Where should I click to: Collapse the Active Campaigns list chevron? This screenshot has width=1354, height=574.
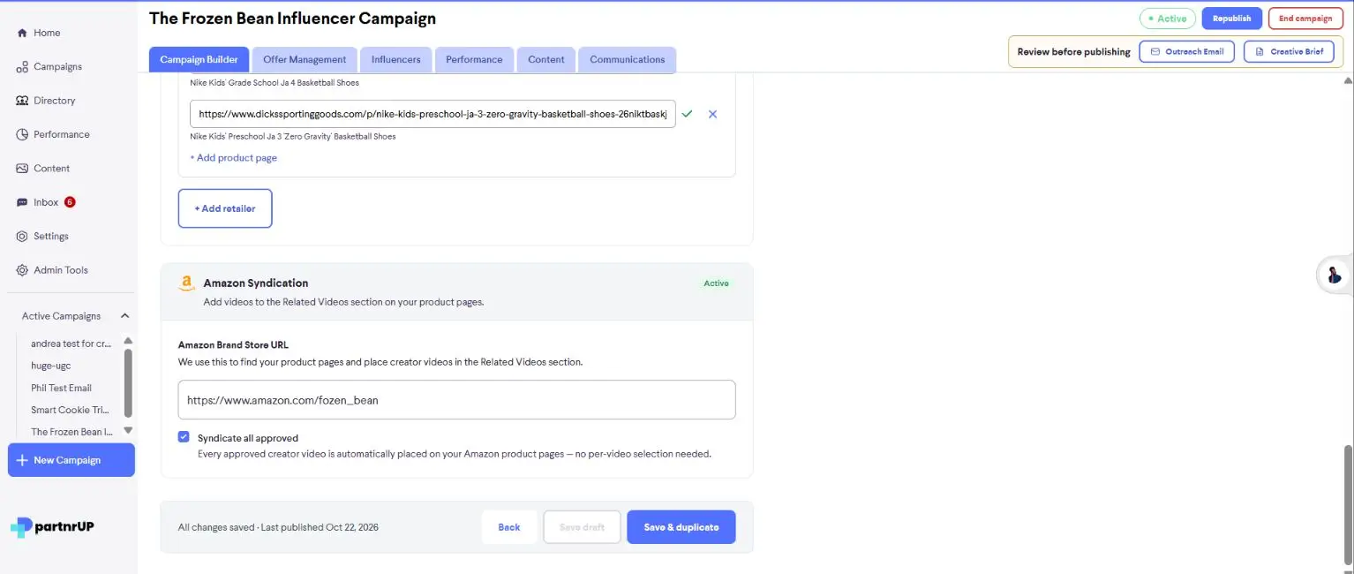[124, 316]
